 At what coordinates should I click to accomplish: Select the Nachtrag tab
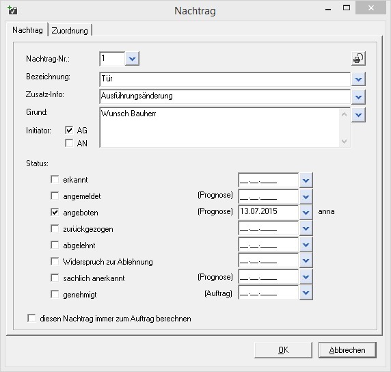pos(27,30)
